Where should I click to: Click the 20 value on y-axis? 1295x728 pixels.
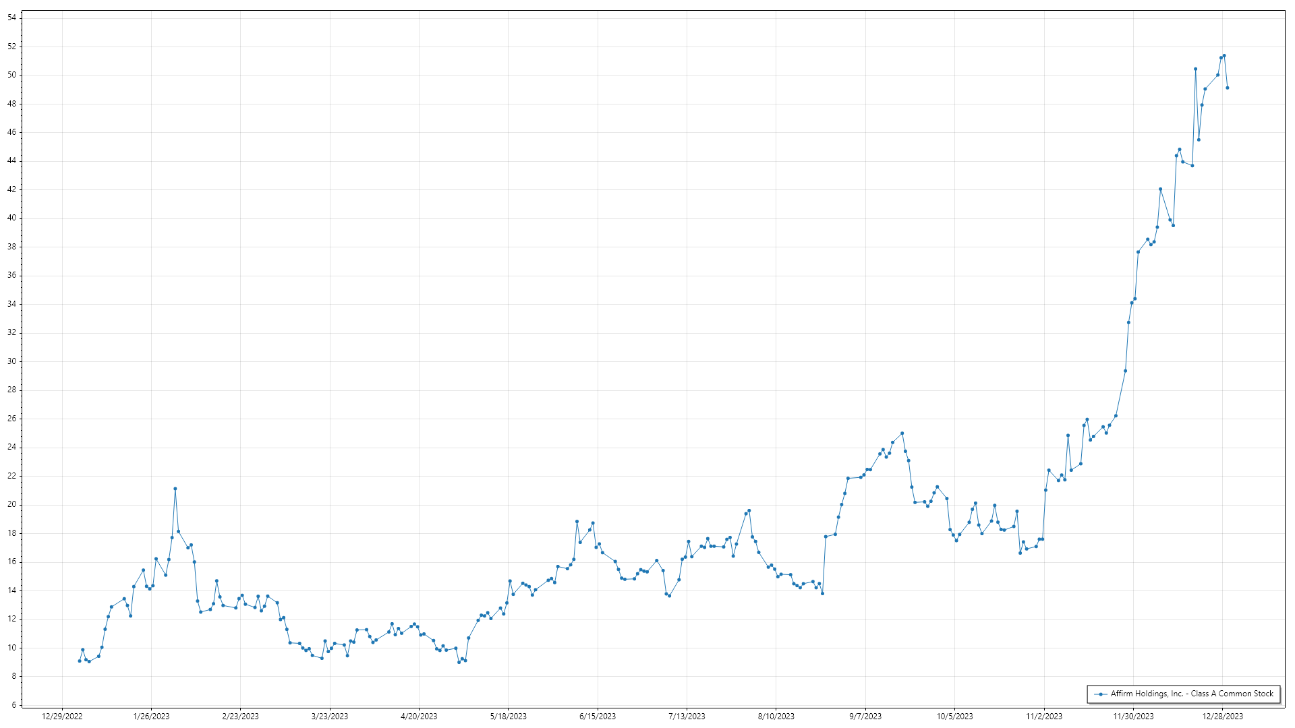(x=11, y=505)
